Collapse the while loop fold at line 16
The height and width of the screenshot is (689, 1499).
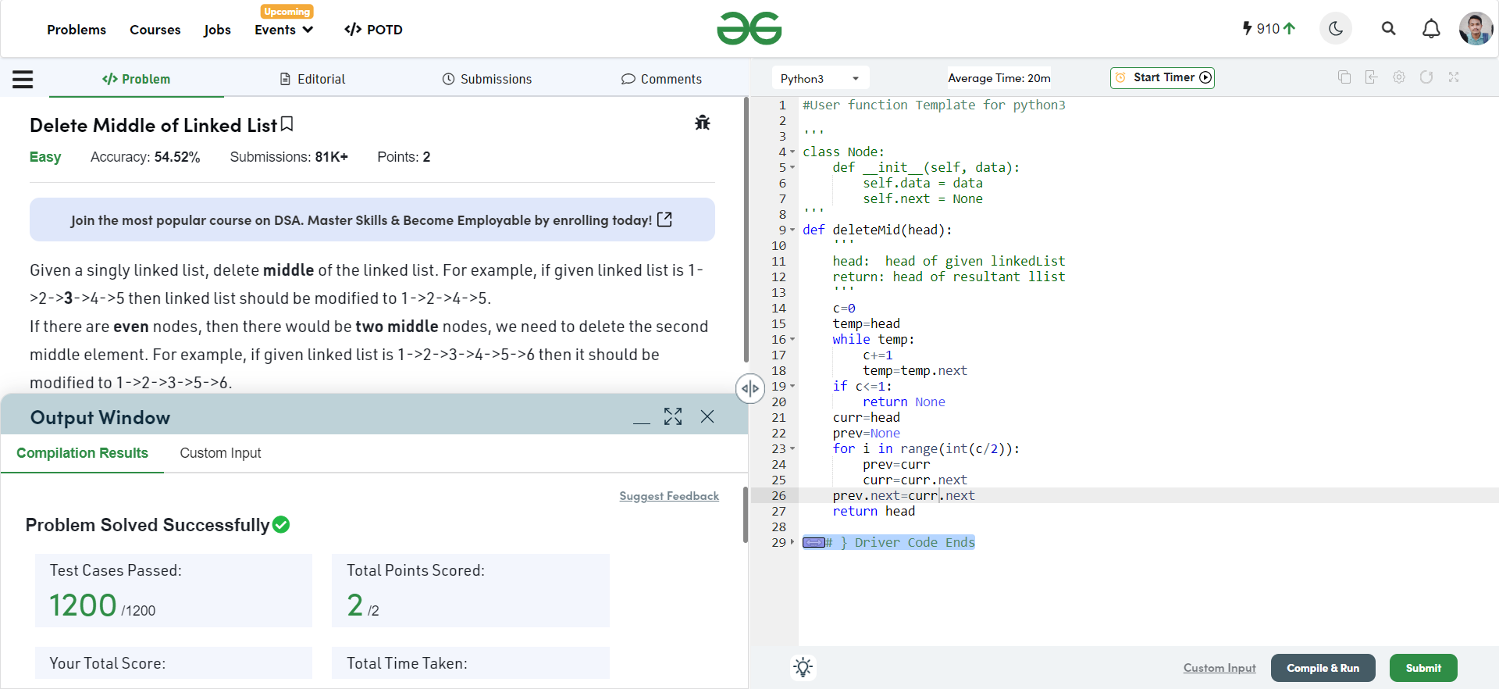pos(792,340)
